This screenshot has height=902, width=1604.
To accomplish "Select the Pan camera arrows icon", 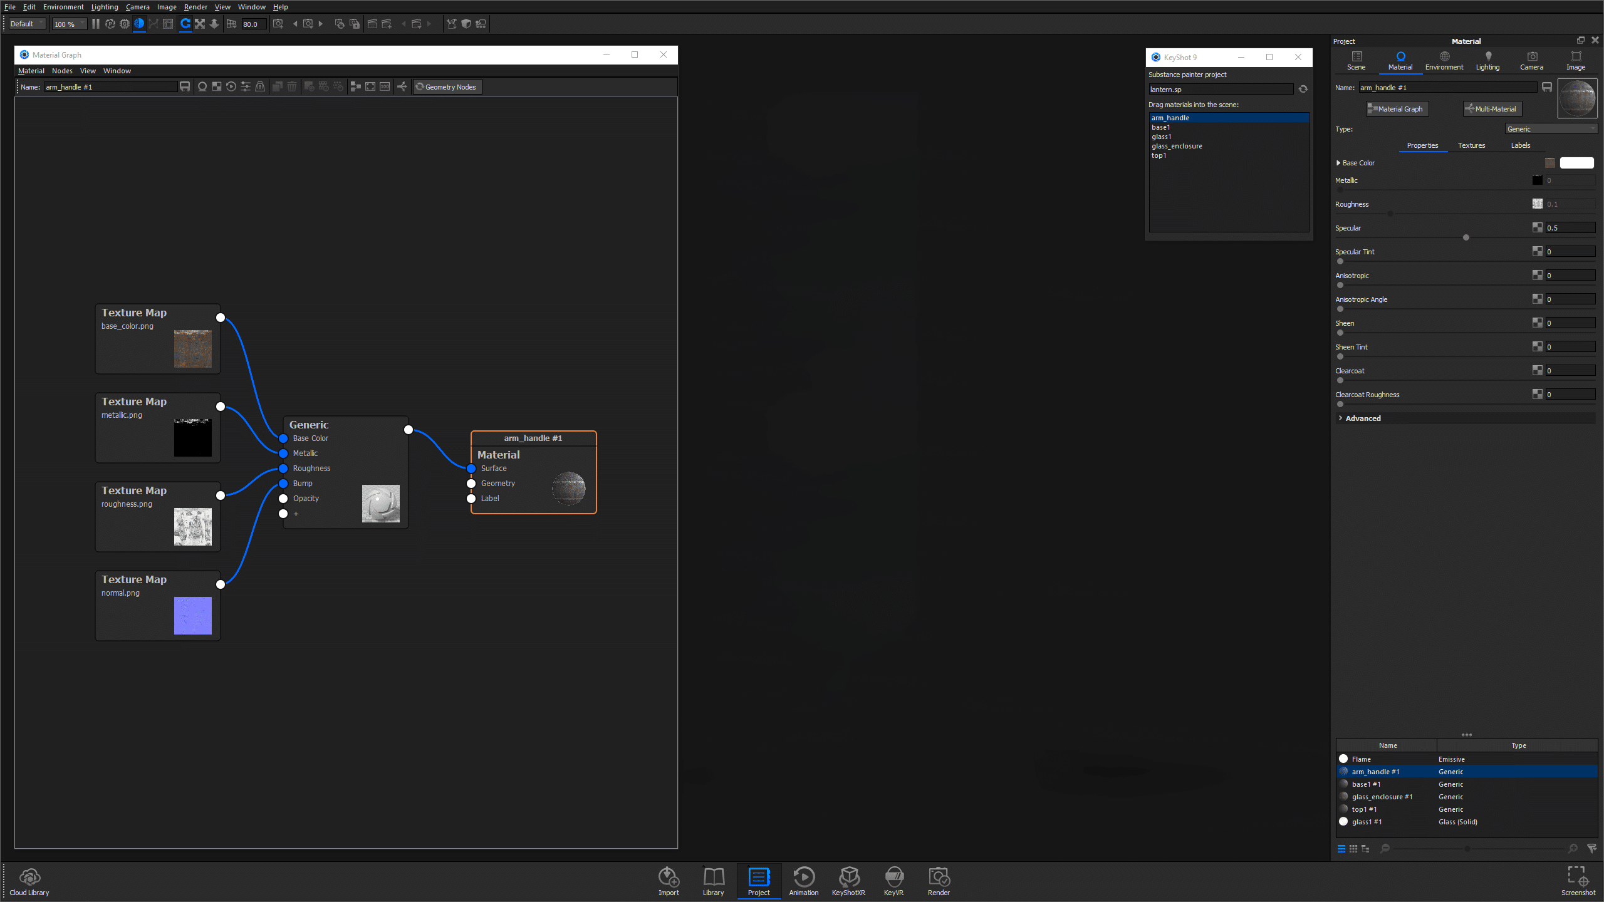I will coord(200,24).
